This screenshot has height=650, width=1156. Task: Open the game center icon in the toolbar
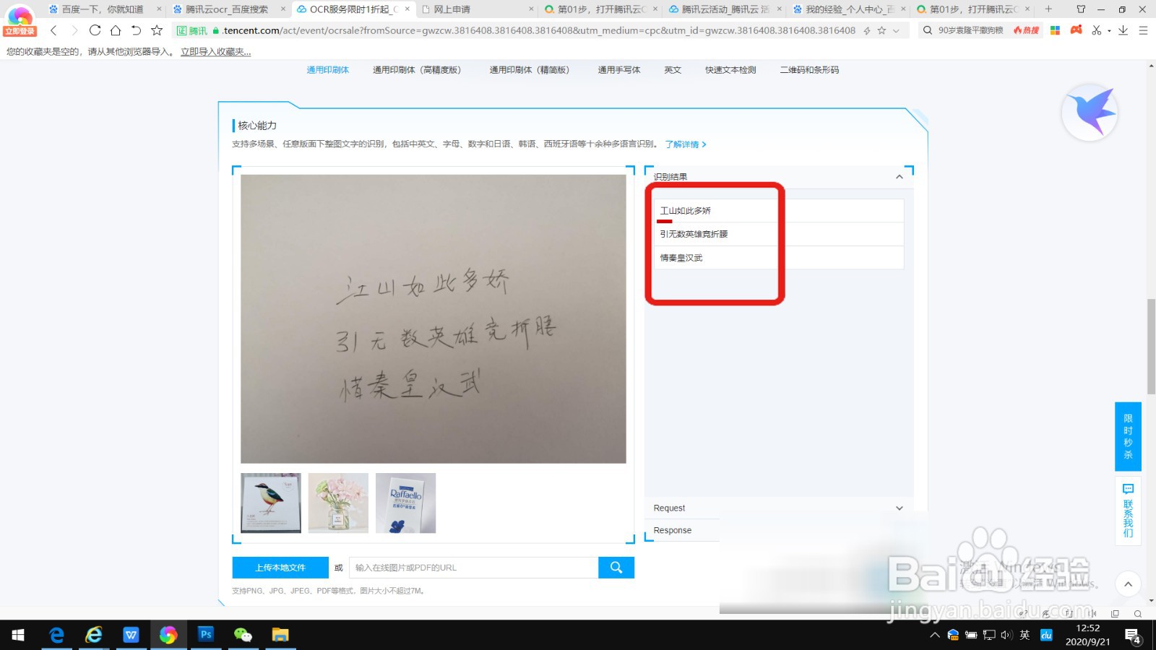(1077, 30)
